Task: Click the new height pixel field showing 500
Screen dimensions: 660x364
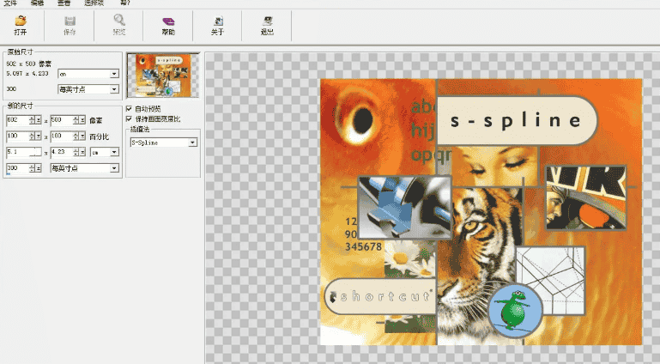Action: point(60,120)
